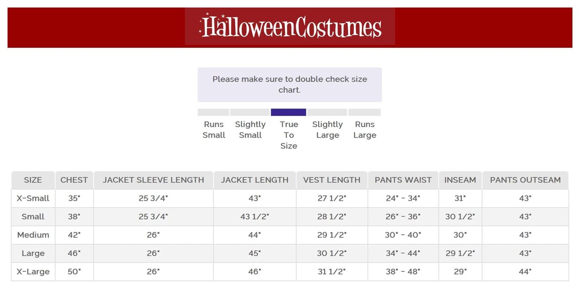Screen dimensions: 579x292
Task: Click the VEST LENGTH column header
Action: pyautogui.click(x=332, y=180)
